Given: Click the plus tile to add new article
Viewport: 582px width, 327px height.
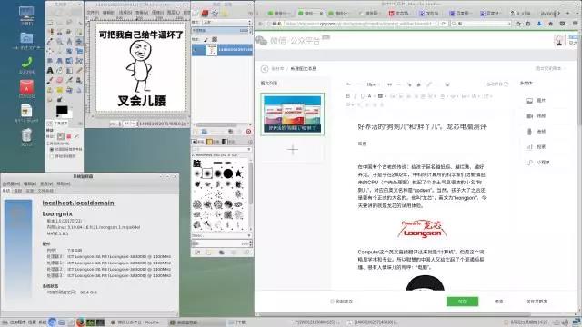Looking at the screenshot, I should coord(293,149).
